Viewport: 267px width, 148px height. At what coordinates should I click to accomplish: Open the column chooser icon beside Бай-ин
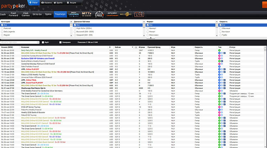136,47
